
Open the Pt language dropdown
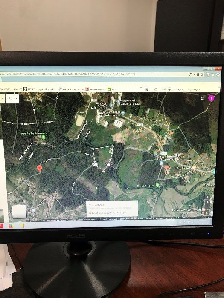tap(12, 99)
